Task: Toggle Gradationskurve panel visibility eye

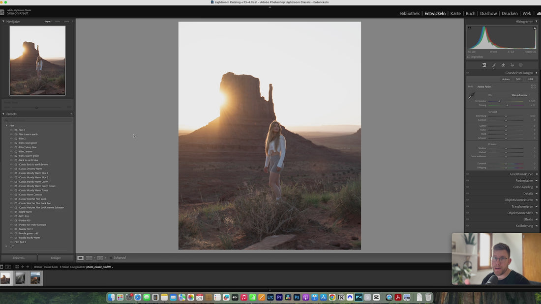Action: pyautogui.click(x=468, y=174)
